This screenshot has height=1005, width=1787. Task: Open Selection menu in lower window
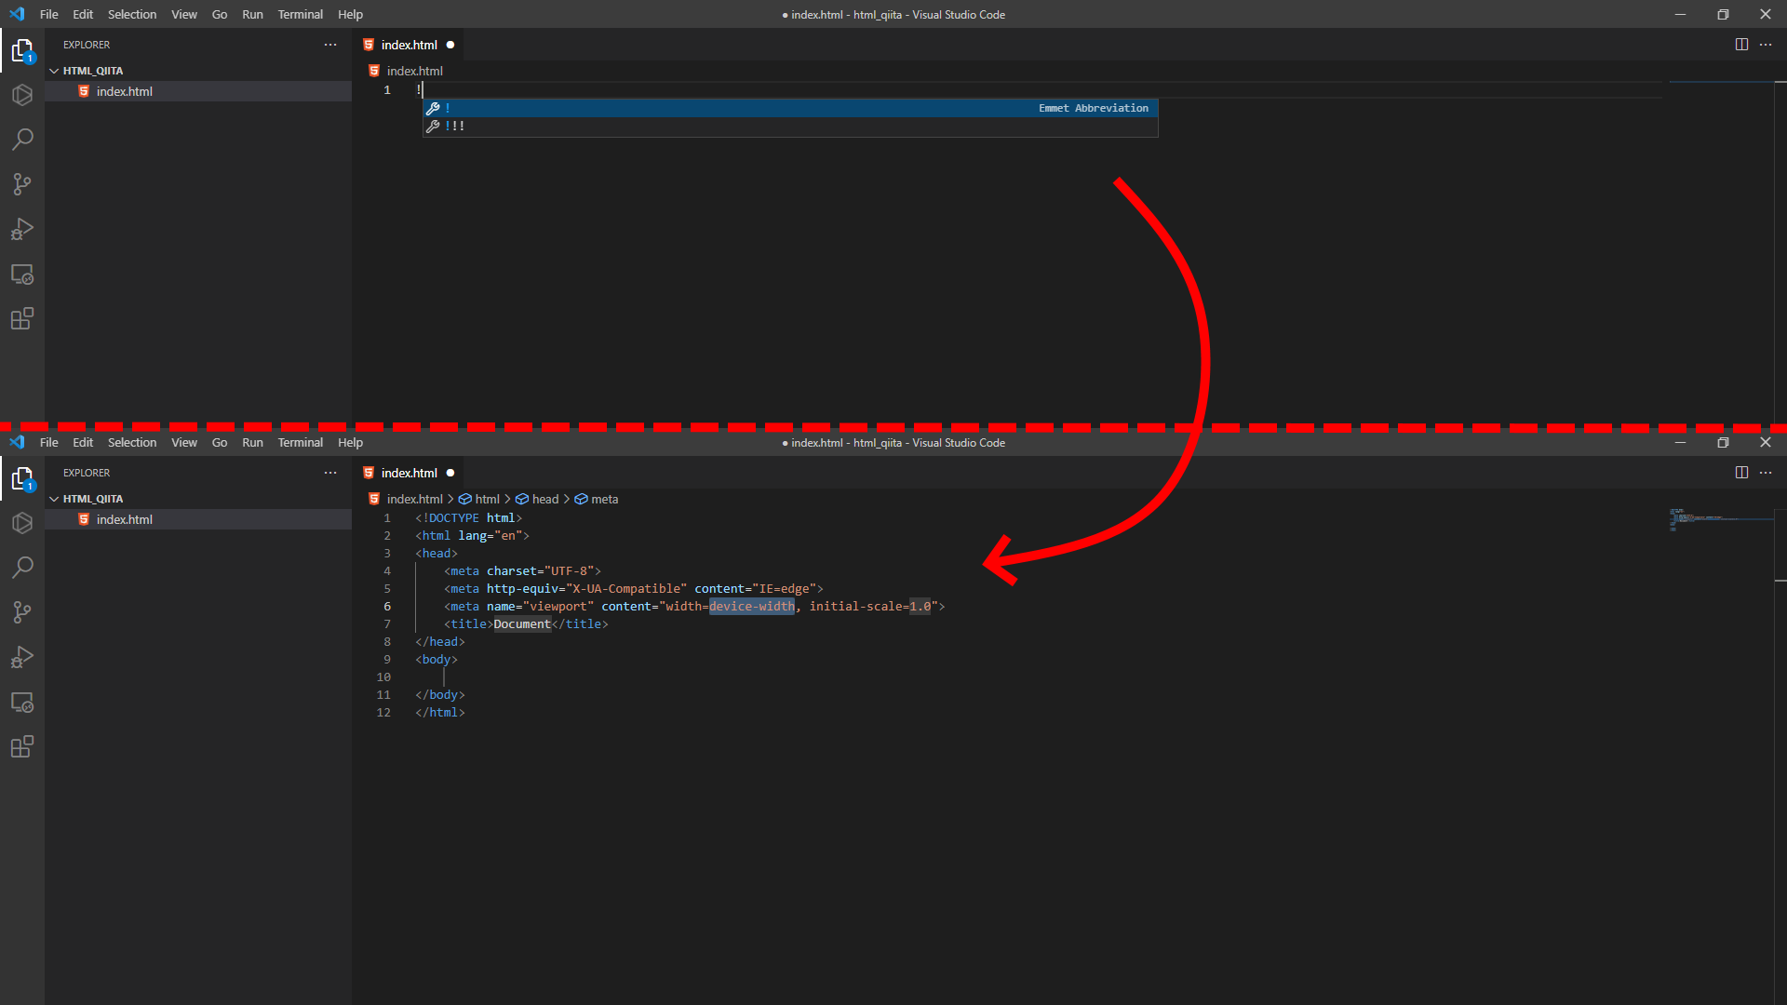coord(132,443)
